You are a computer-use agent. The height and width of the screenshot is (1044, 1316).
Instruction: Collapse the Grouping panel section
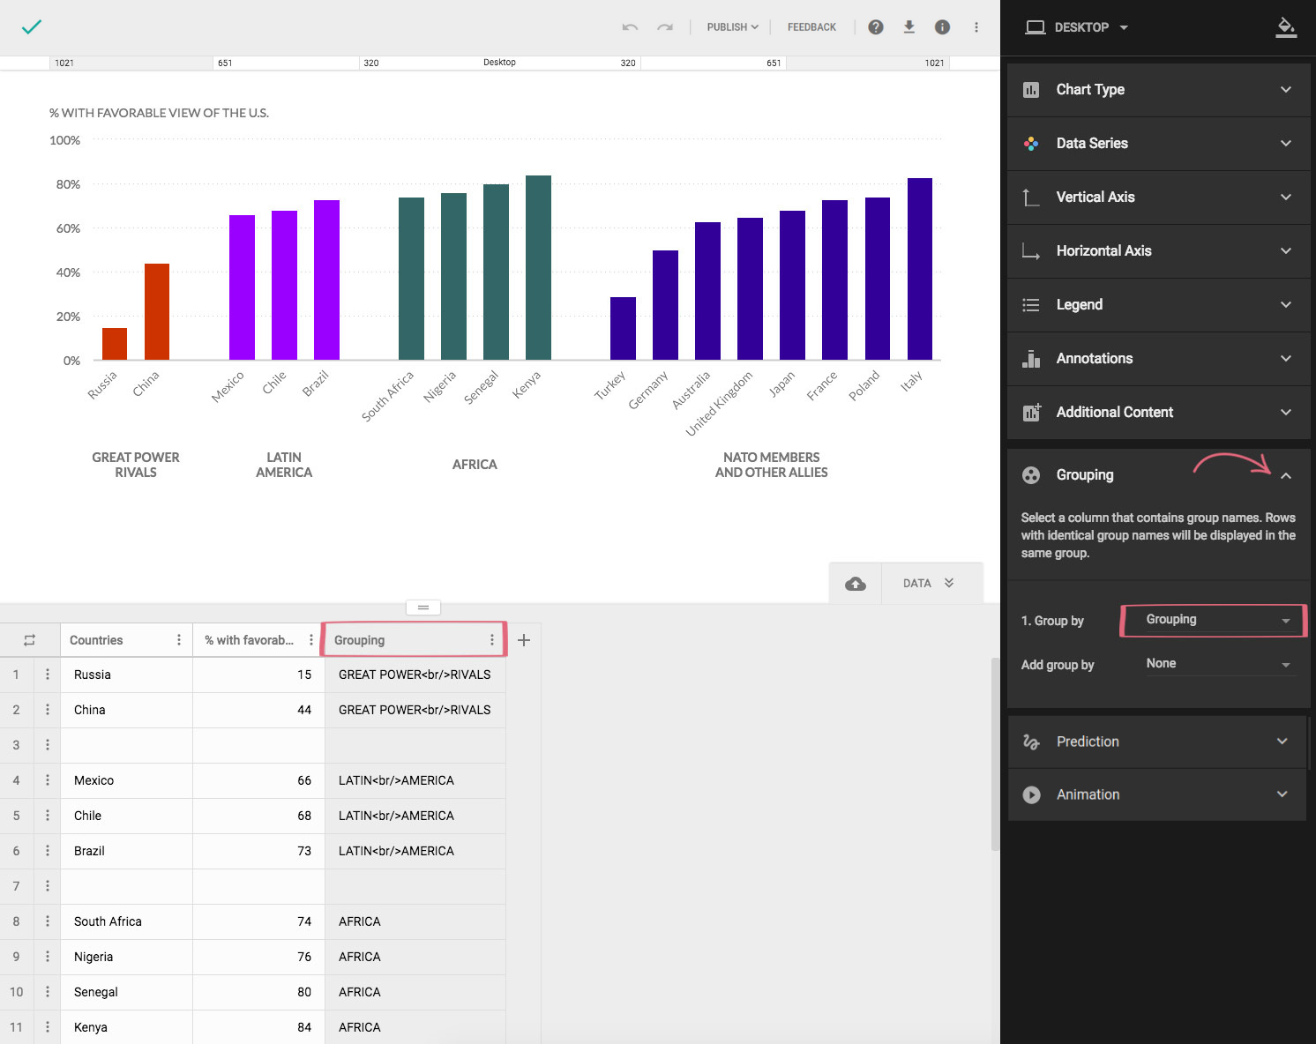click(1286, 475)
